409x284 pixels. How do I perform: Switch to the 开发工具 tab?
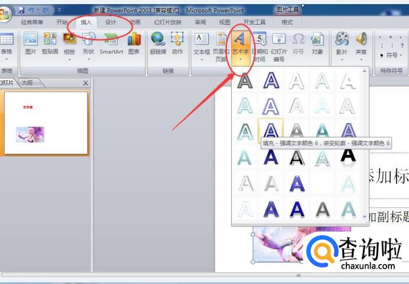(x=254, y=22)
